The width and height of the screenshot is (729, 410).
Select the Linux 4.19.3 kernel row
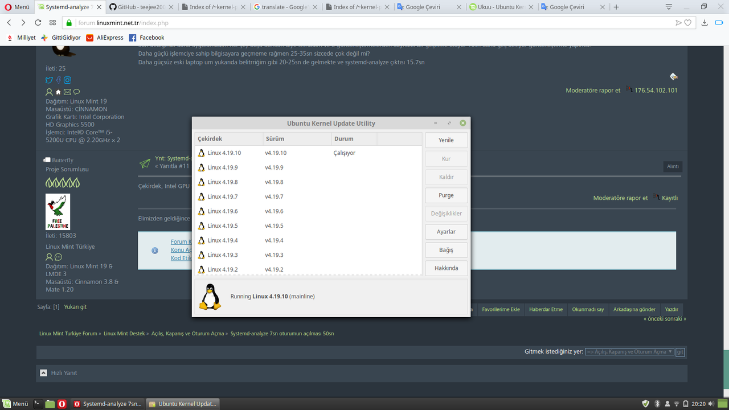[308, 255]
